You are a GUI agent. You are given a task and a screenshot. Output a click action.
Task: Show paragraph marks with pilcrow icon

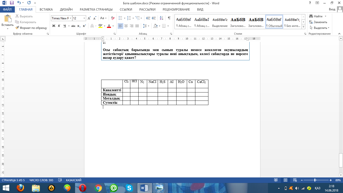click(x=169, y=18)
